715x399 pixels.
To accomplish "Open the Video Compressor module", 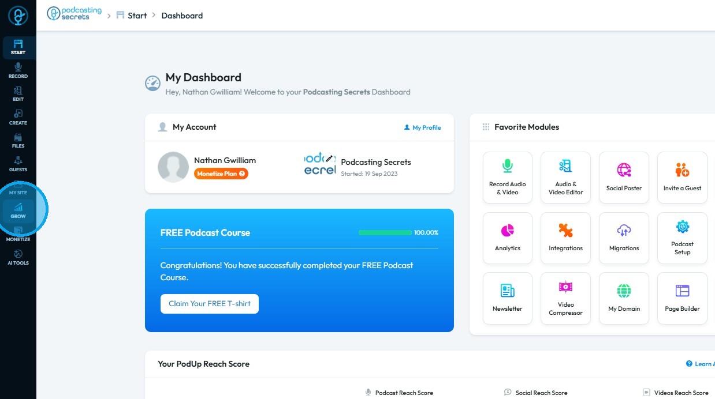I will (565, 298).
